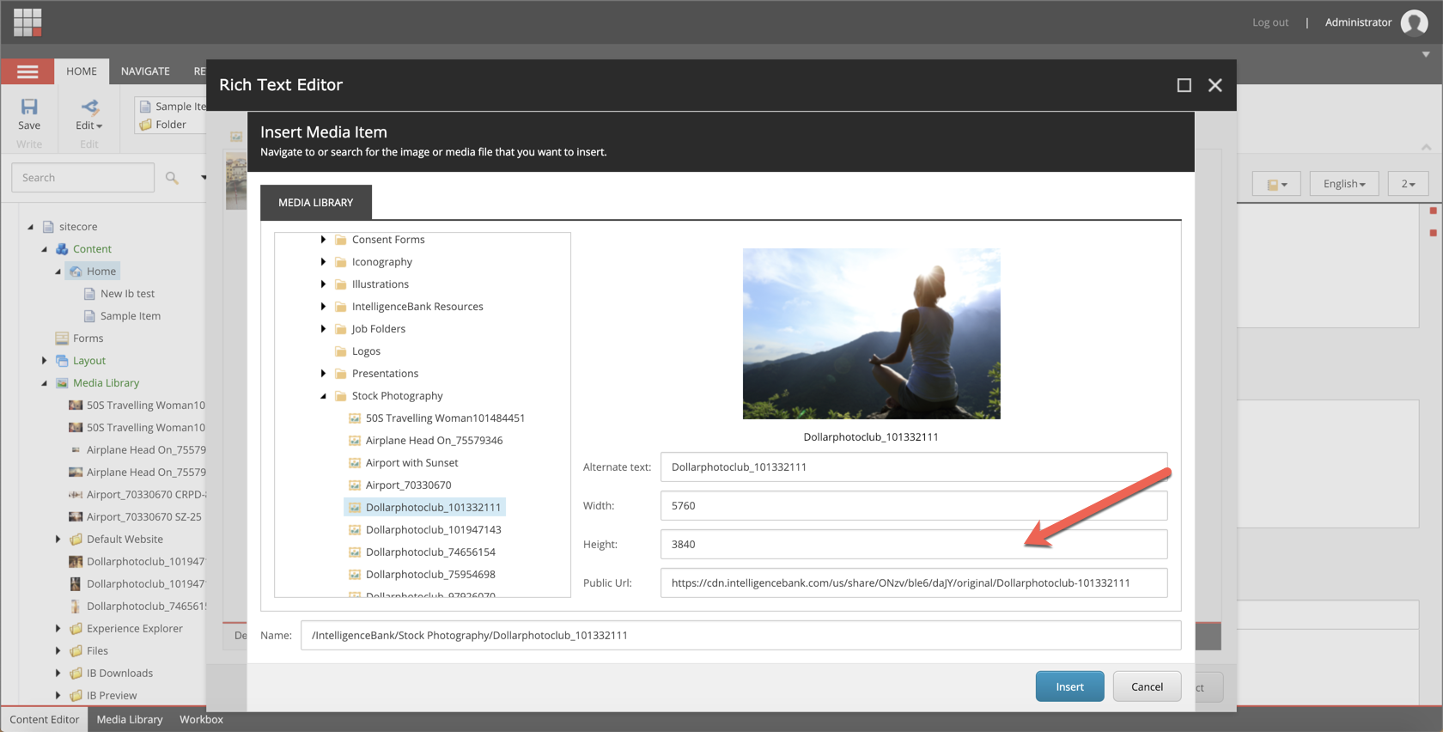
Task: Click the Logos folder icon
Action: (341, 351)
